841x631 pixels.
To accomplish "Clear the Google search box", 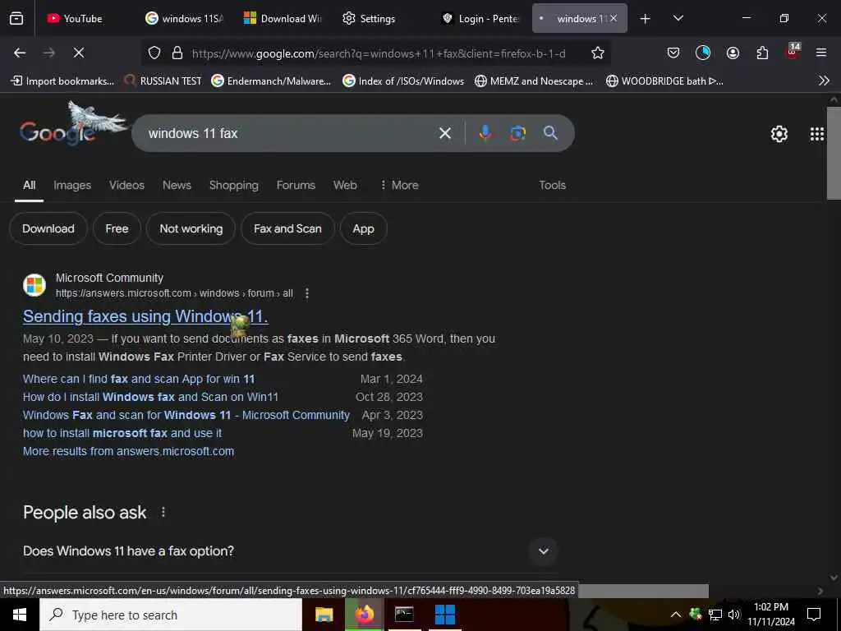I will (444, 133).
